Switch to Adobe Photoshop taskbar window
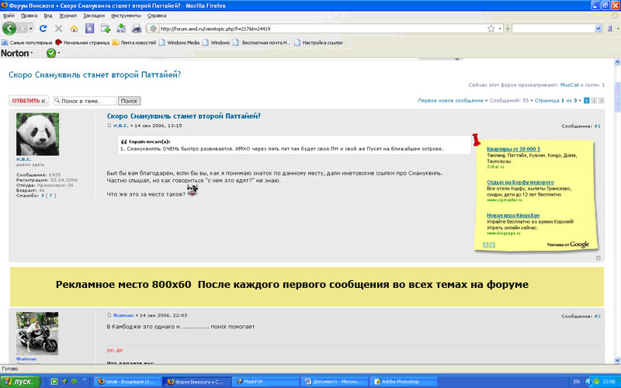The height and width of the screenshot is (388, 621). (x=404, y=382)
